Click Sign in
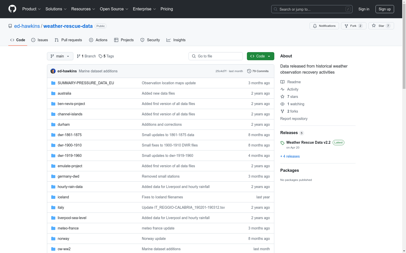Screen dimensions: 406x253 click(x=364, y=9)
